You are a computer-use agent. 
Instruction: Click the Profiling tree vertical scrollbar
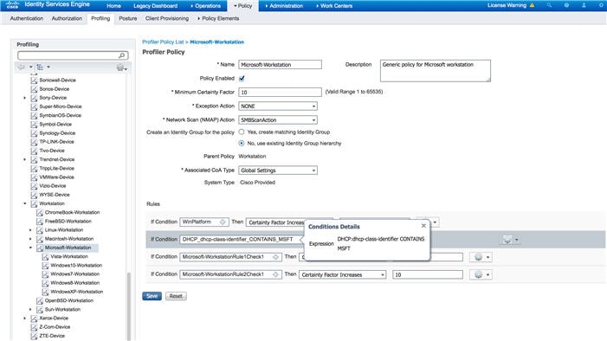pyautogui.click(x=129, y=306)
